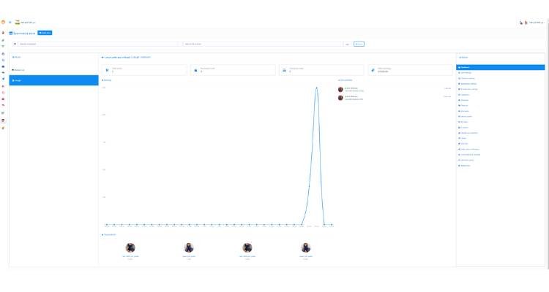This screenshot has height=292, width=549.
Task: Open Store settings in the Actions menu
Action: [x=466, y=73]
